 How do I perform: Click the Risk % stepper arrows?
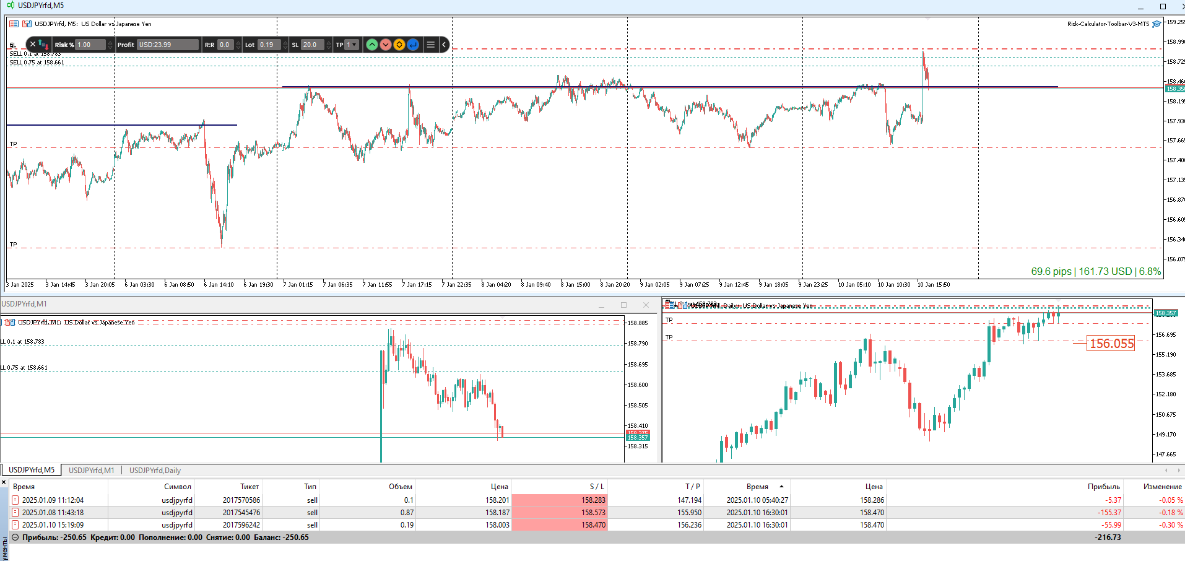point(110,45)
